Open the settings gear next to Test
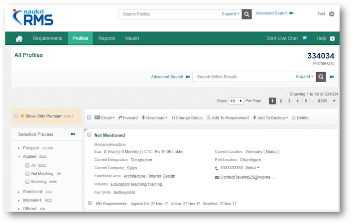 click(332, 14)
